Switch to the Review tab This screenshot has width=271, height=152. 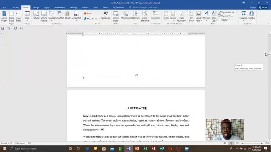[x=85, y=8]
